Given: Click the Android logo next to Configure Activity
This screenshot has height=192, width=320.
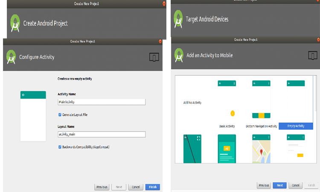Looking at the screenshot, I should click(x=11, y=57).
